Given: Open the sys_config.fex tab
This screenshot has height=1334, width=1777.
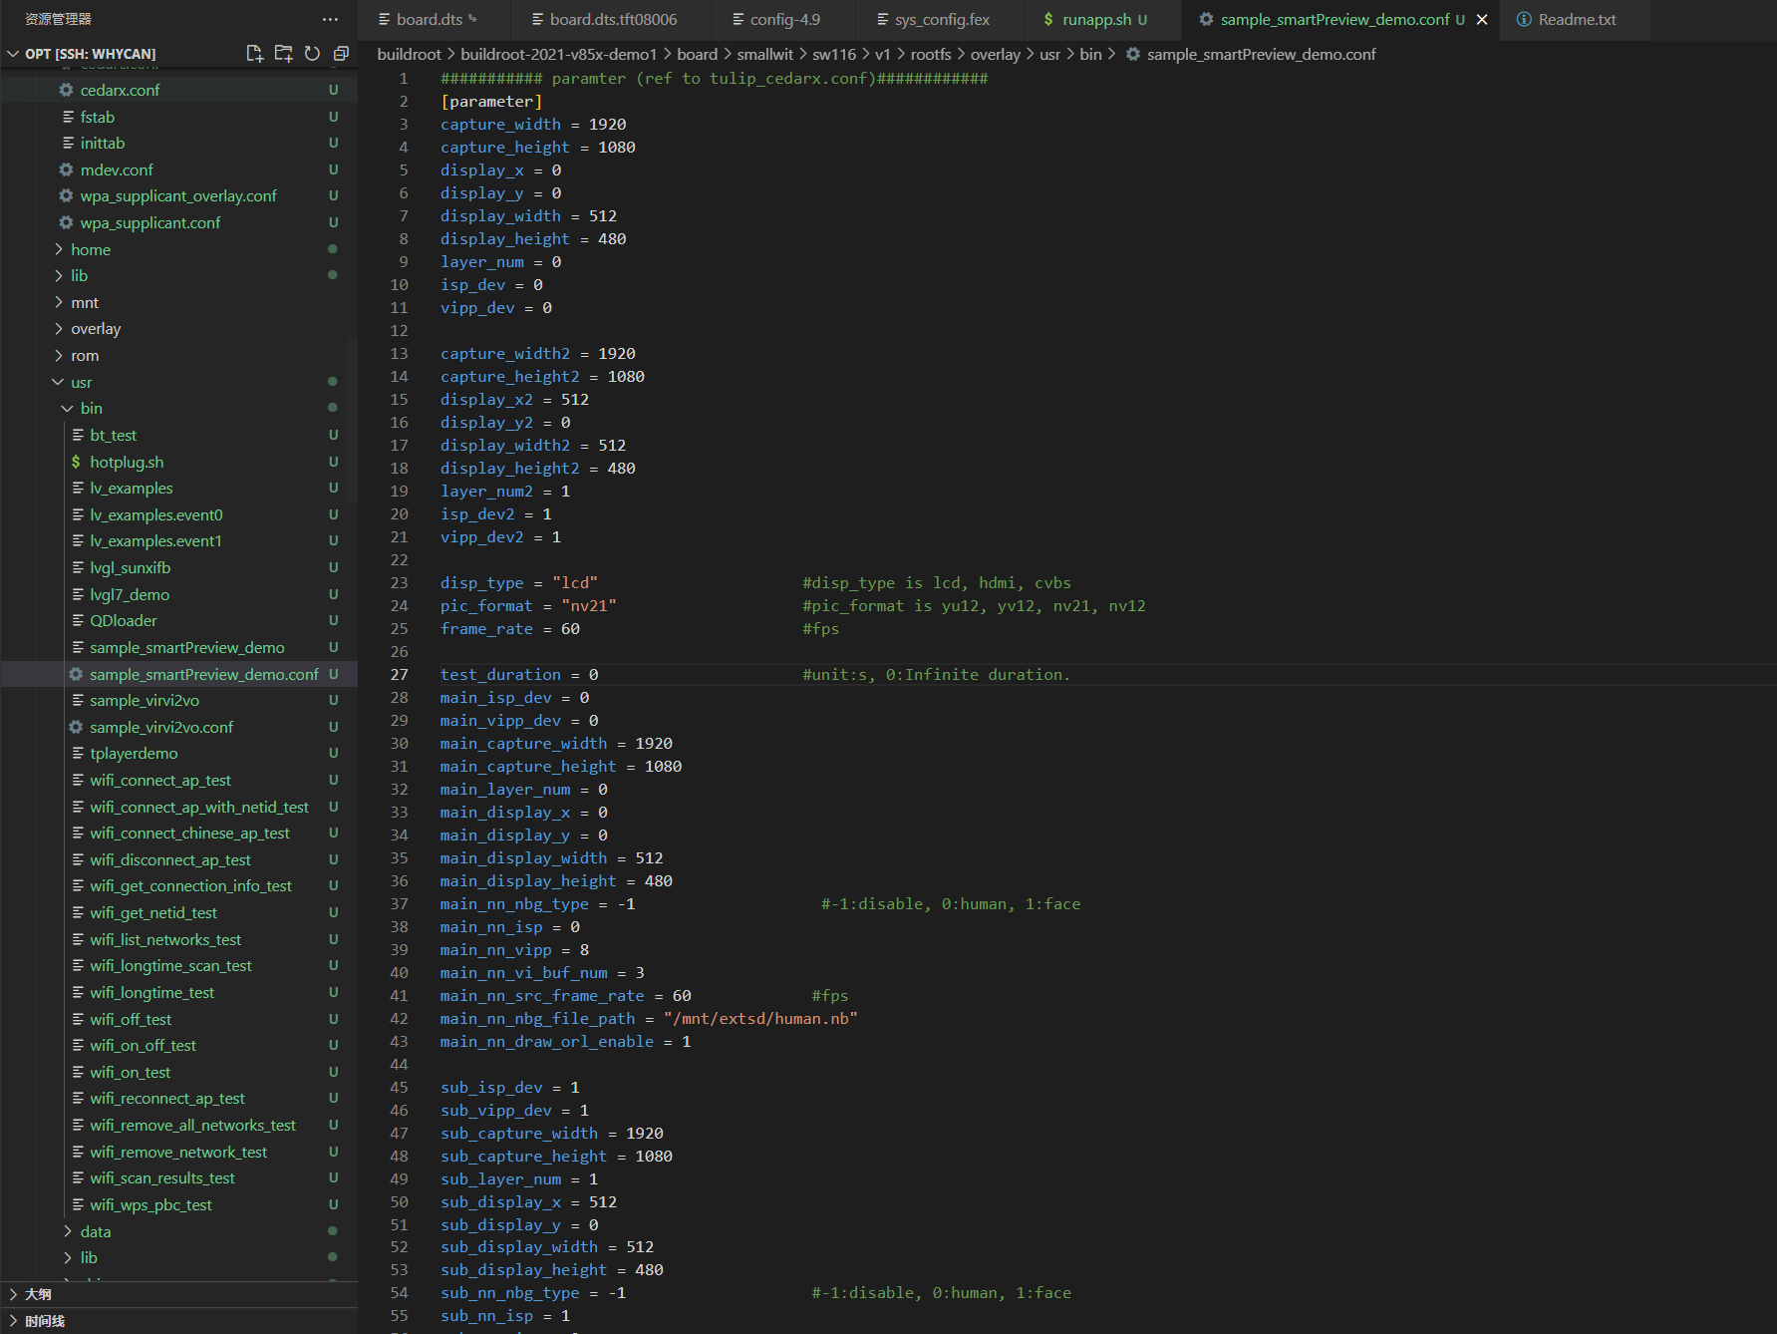Looking at the screenshot, I should coord(941,20).
